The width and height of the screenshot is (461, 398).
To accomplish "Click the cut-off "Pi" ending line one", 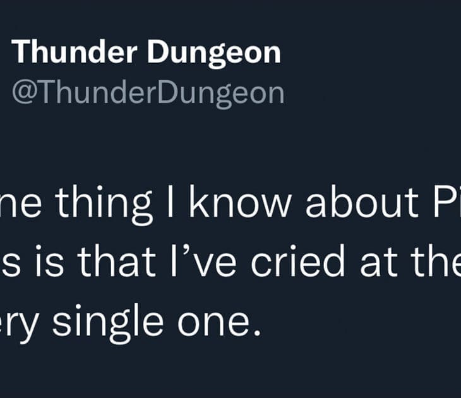I will coord(443,203).
